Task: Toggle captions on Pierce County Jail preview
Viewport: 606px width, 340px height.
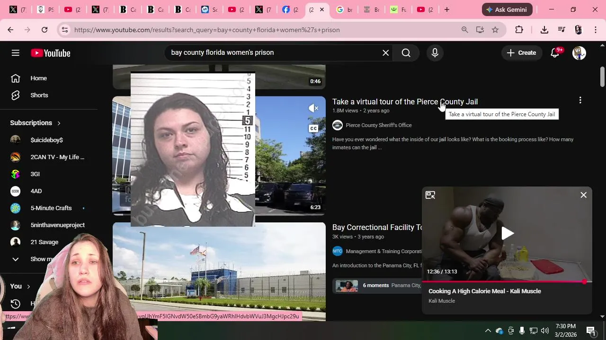Action: [x=313, y=128]
